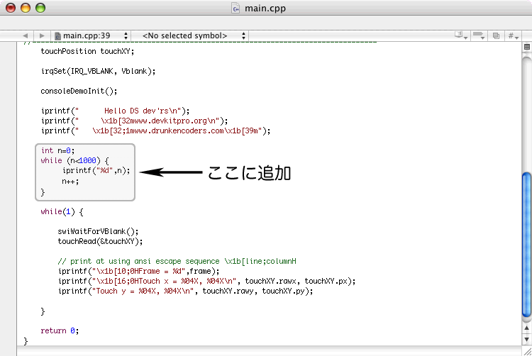This screenshot has height=356, width=532.
Task: Click the main.cpp document icon in title bar
Action: click(x=235, y=8)
